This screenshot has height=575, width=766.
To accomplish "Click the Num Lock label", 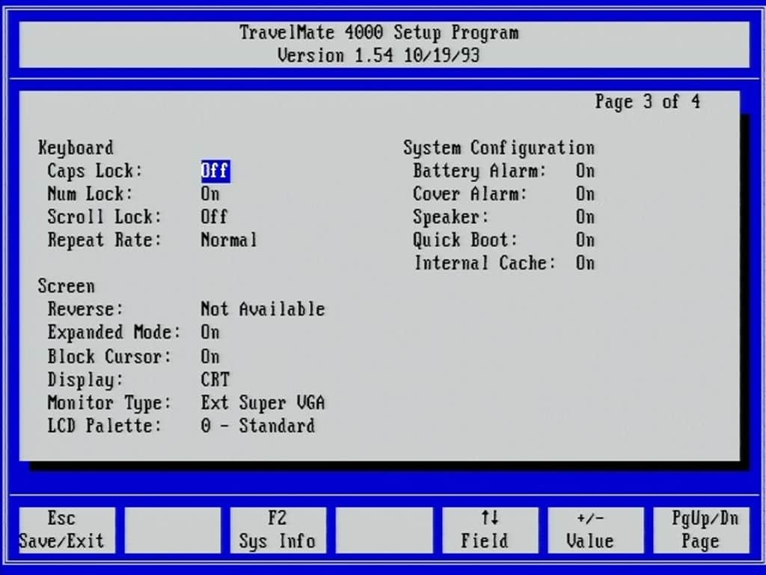I will (x=90, y=194).
